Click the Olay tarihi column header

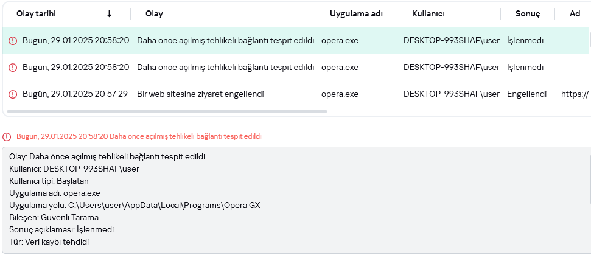37,13
